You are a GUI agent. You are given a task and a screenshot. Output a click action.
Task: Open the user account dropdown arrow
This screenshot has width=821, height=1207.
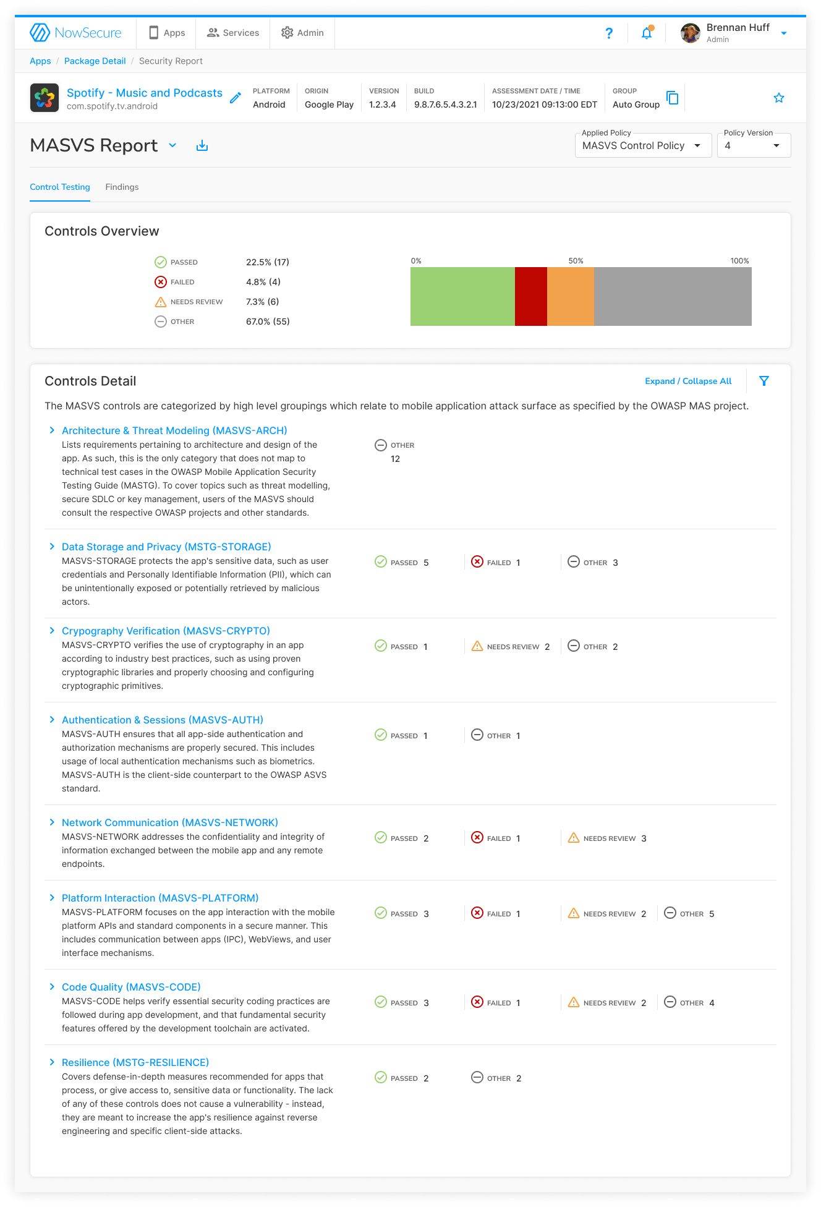point(784,33)
